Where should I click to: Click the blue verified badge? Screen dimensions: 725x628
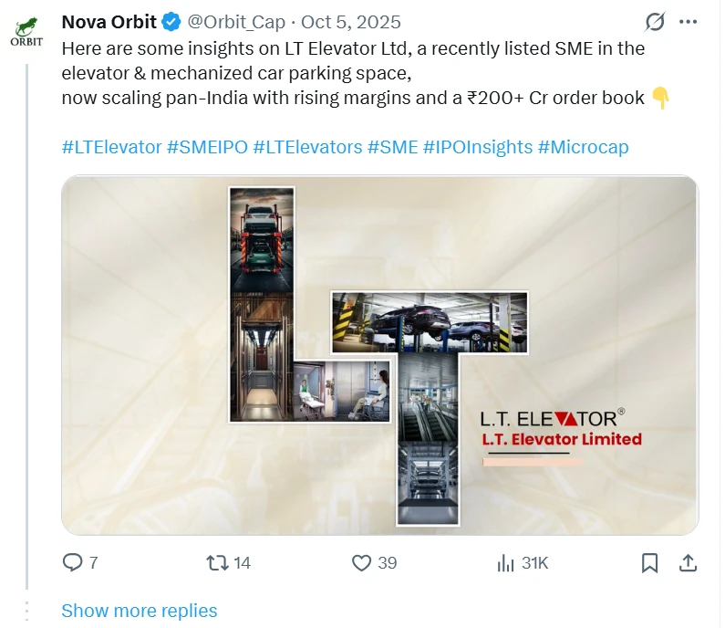coord(171,22)
